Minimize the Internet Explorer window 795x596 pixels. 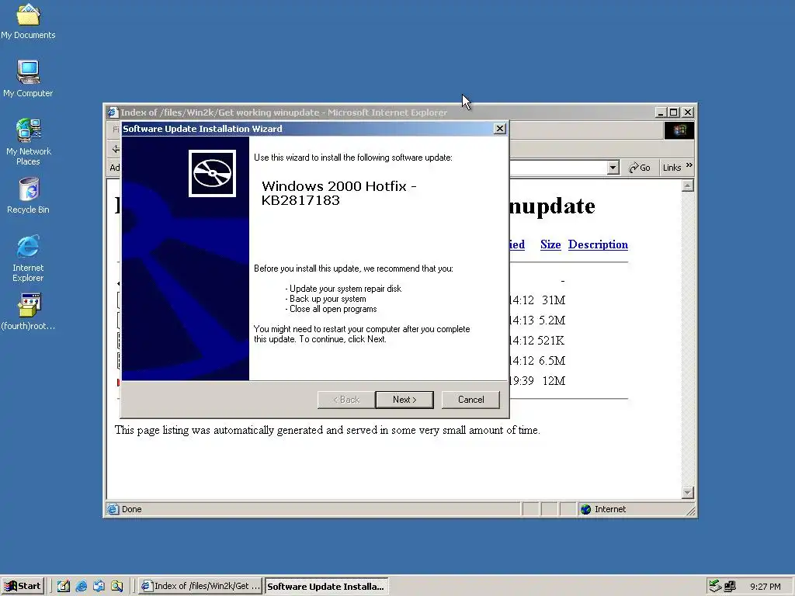tap(660, 113)
